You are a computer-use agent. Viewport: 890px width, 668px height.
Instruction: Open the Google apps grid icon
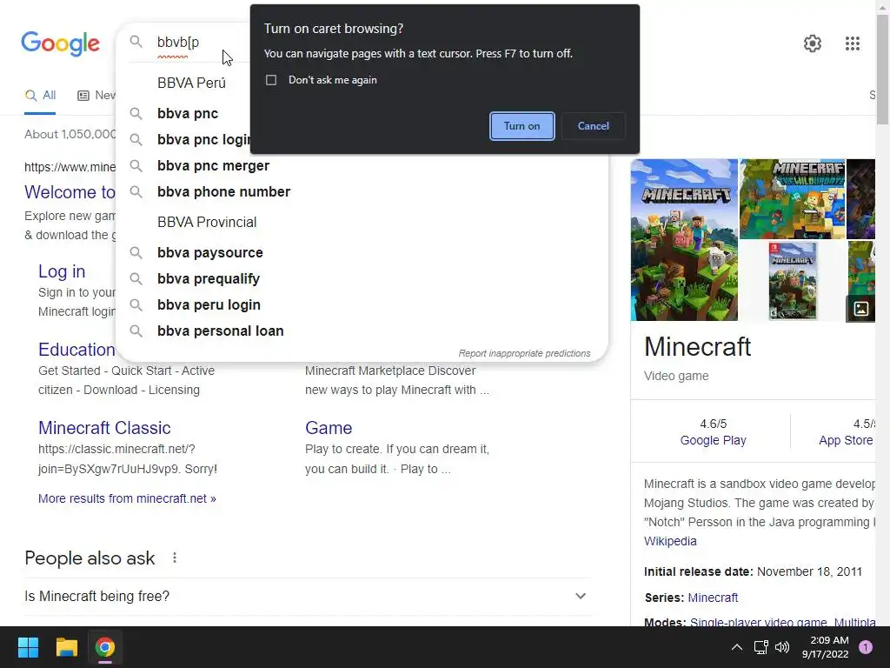(852, 43)
